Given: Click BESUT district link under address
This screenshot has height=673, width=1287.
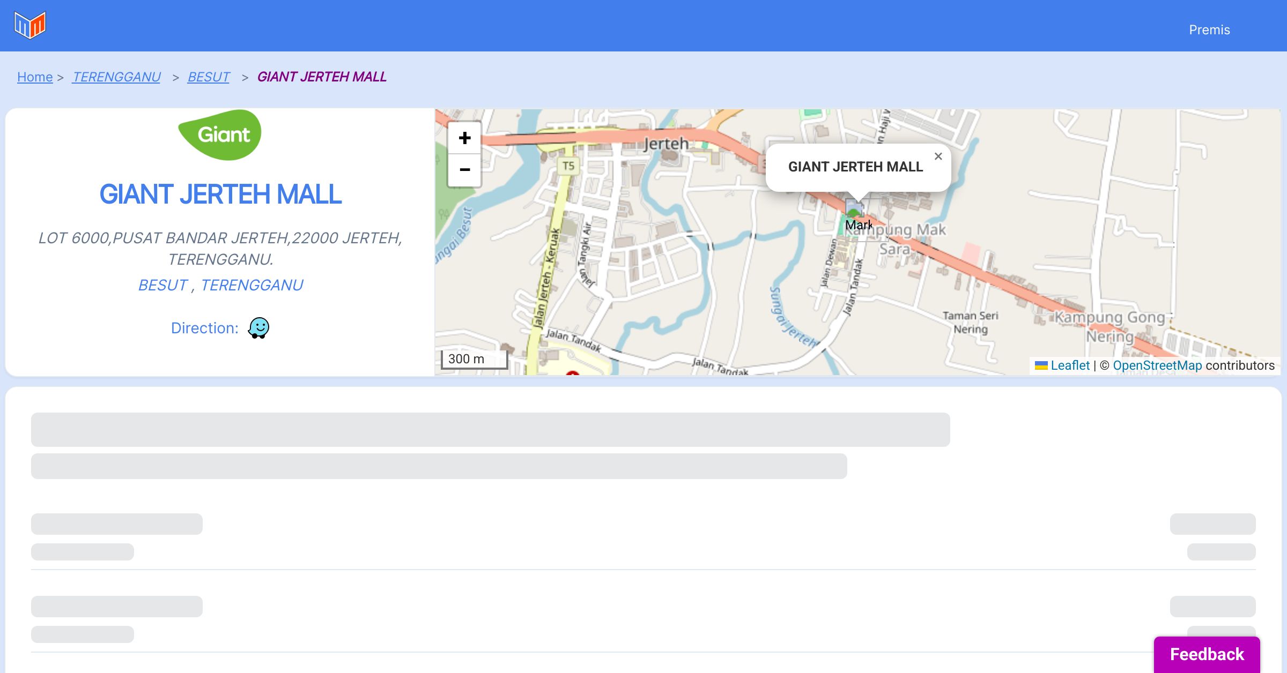Looking at the screenshot, I should point(163,285).
